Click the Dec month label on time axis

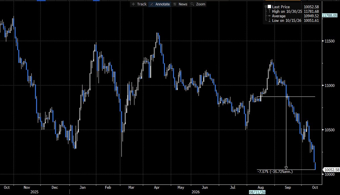tap(55, 187)
